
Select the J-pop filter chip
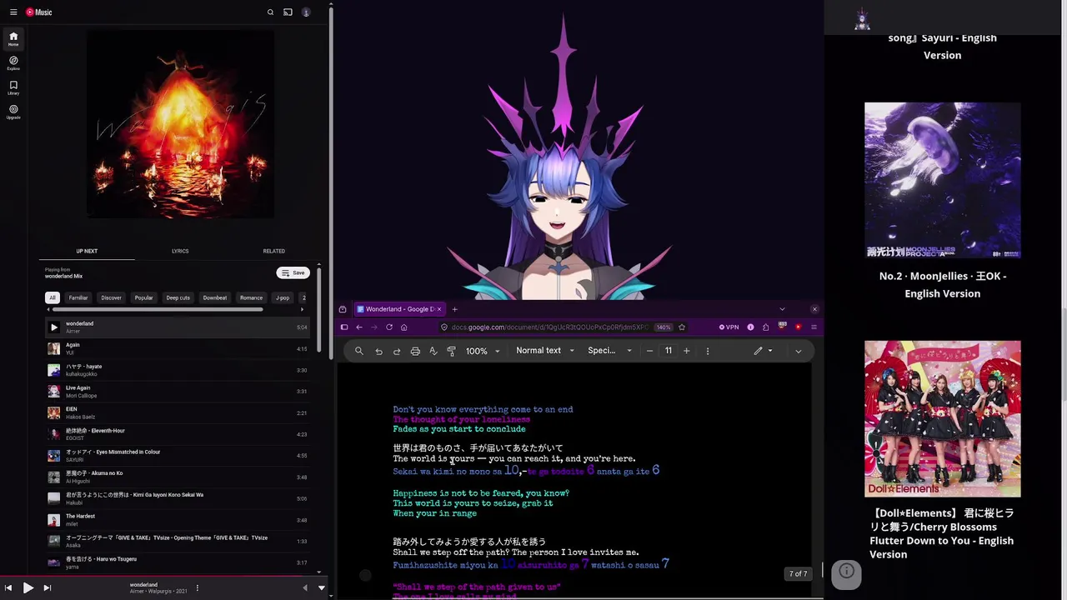click(283, 297)
